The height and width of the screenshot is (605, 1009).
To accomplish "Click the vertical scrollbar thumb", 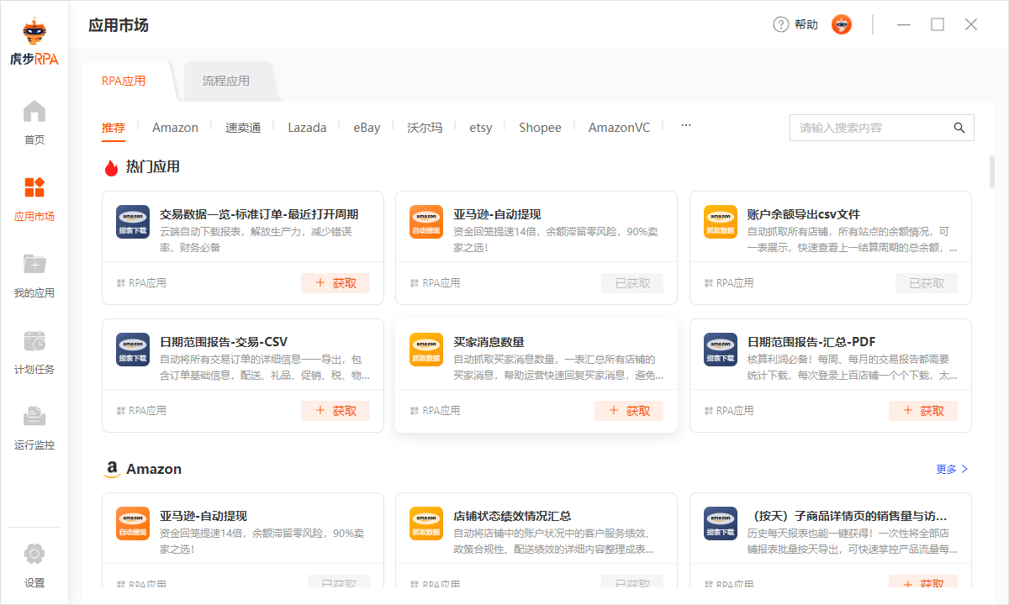I will [x=992, y=171].
